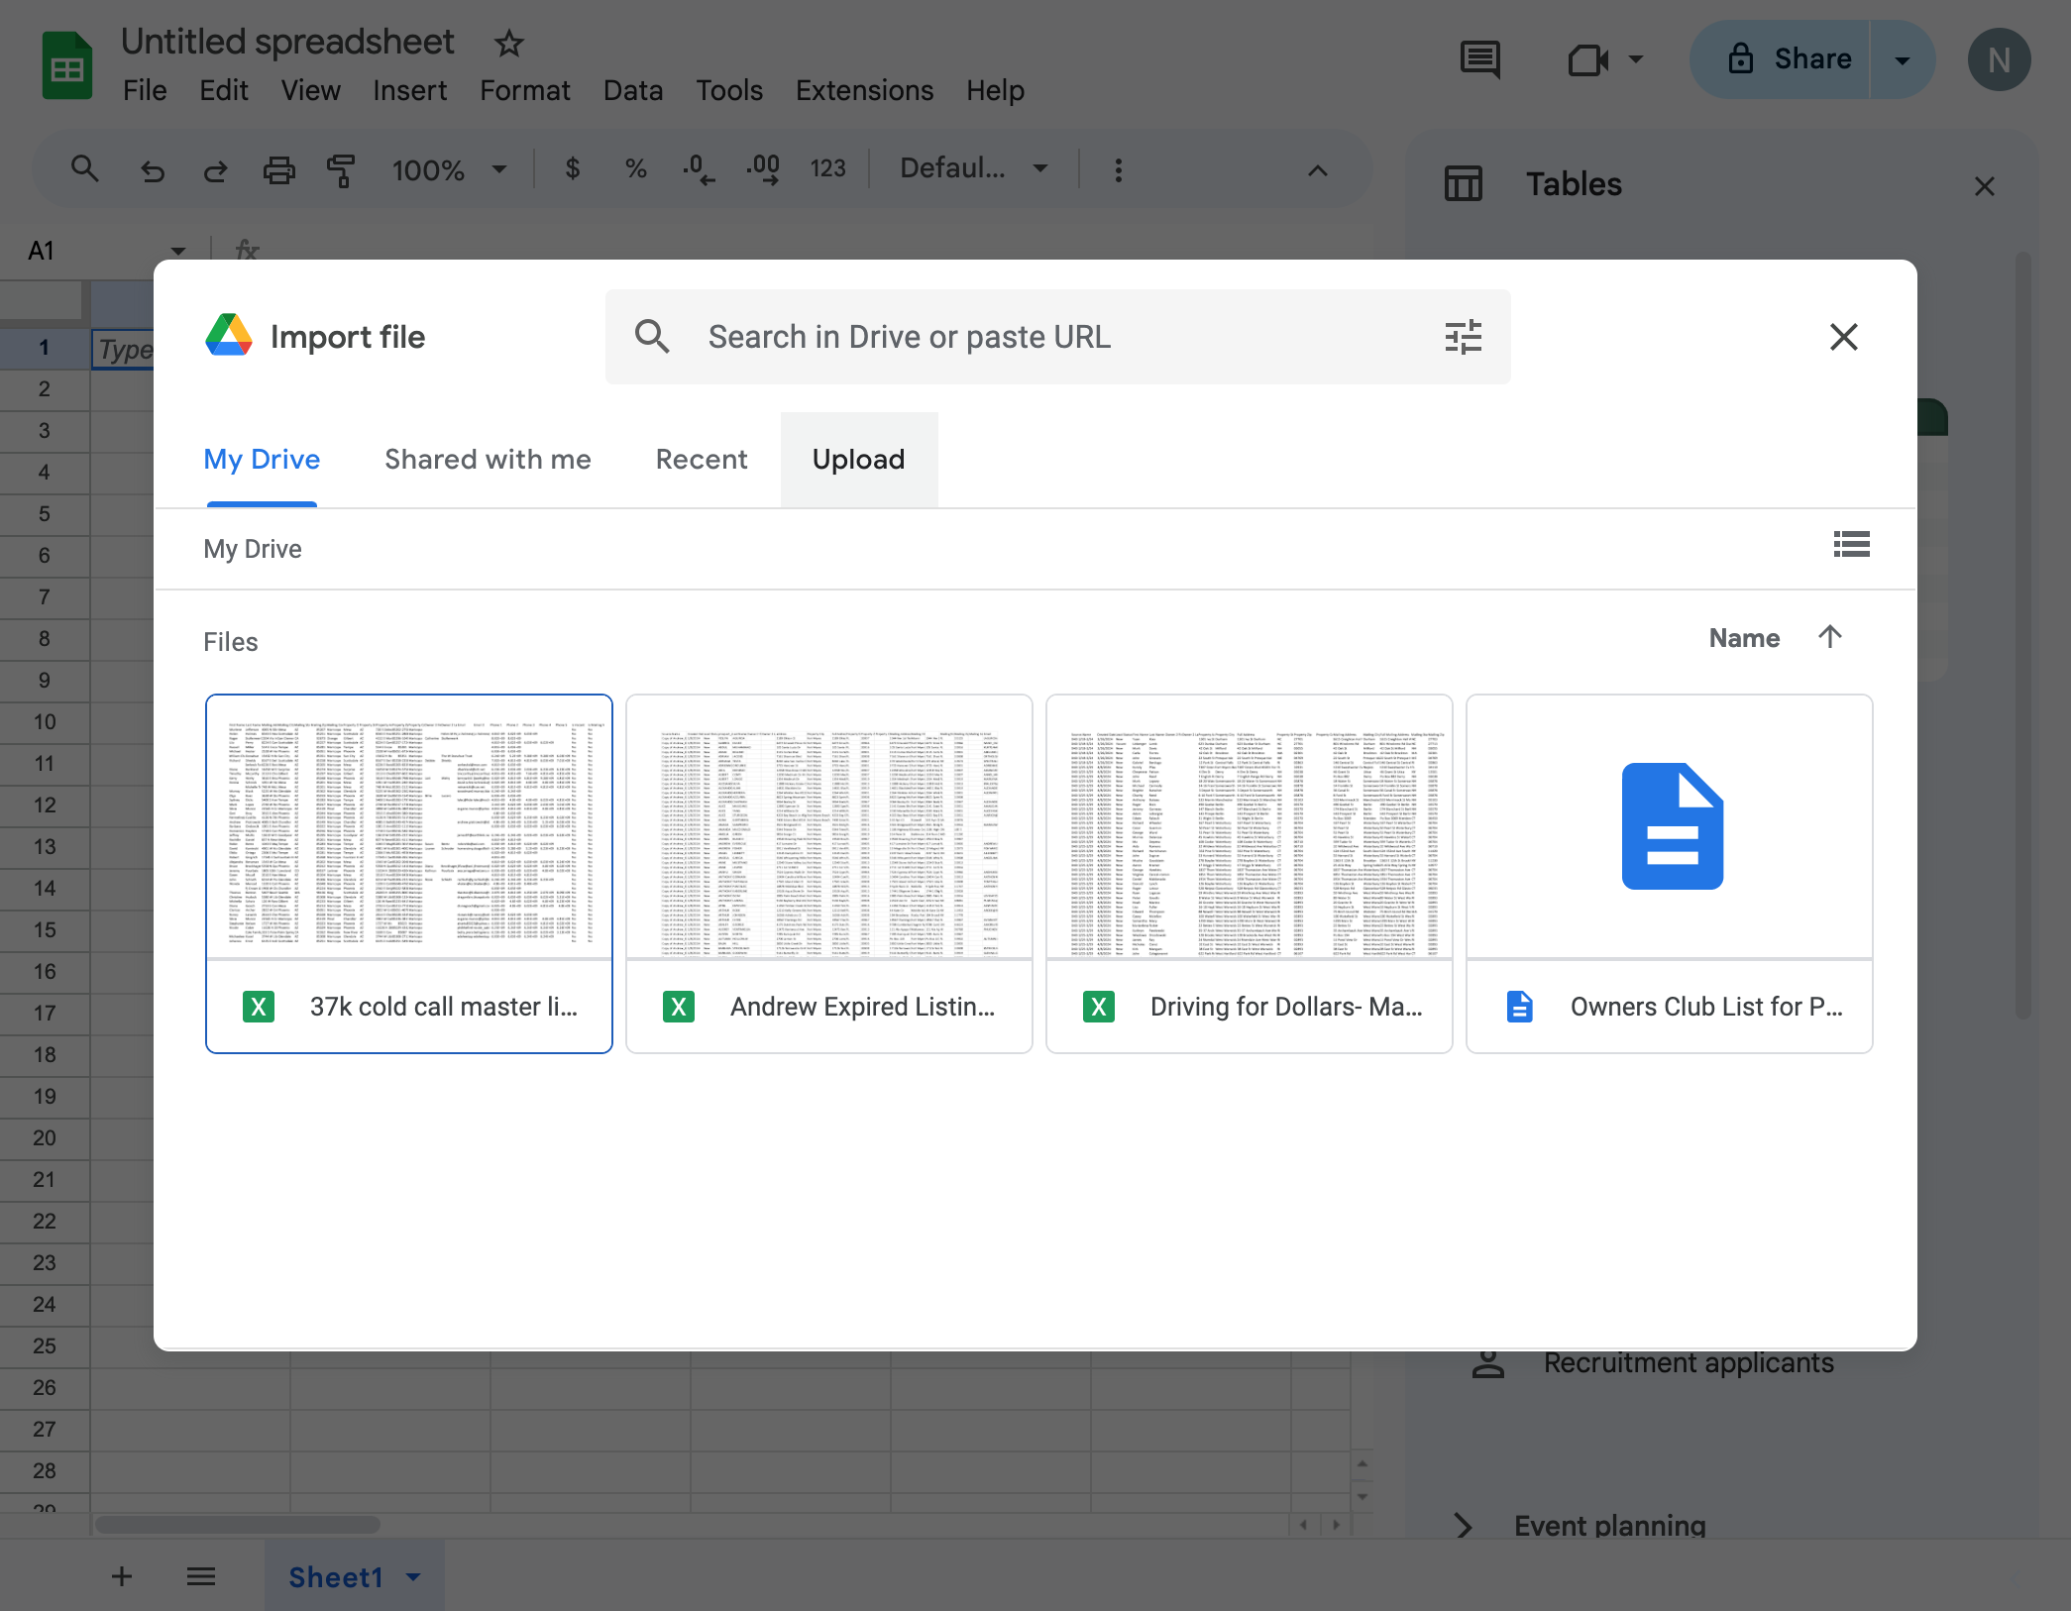Reverse sort direction arrow next to Name
The width and height of the screenshot is (2071, 1611).
(1830, 637)
